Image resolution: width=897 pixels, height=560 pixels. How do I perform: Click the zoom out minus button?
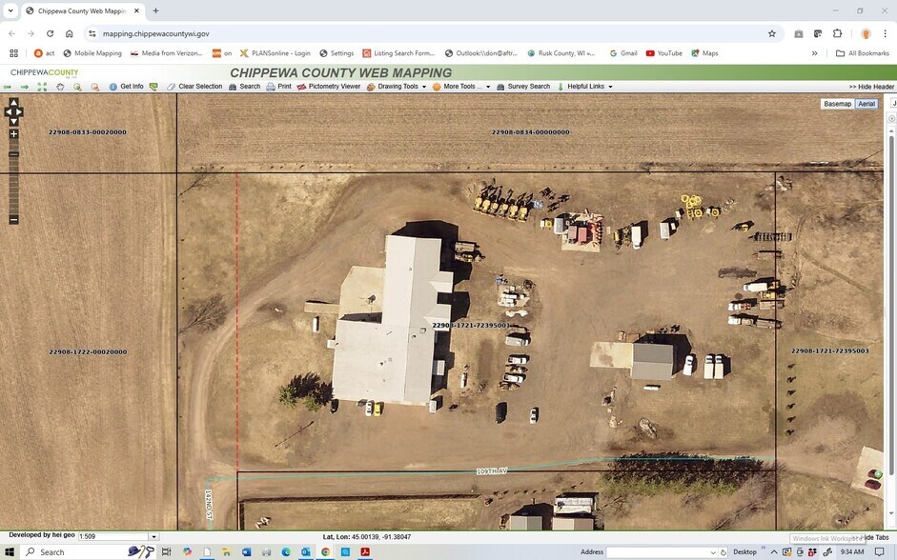(13, 220)
